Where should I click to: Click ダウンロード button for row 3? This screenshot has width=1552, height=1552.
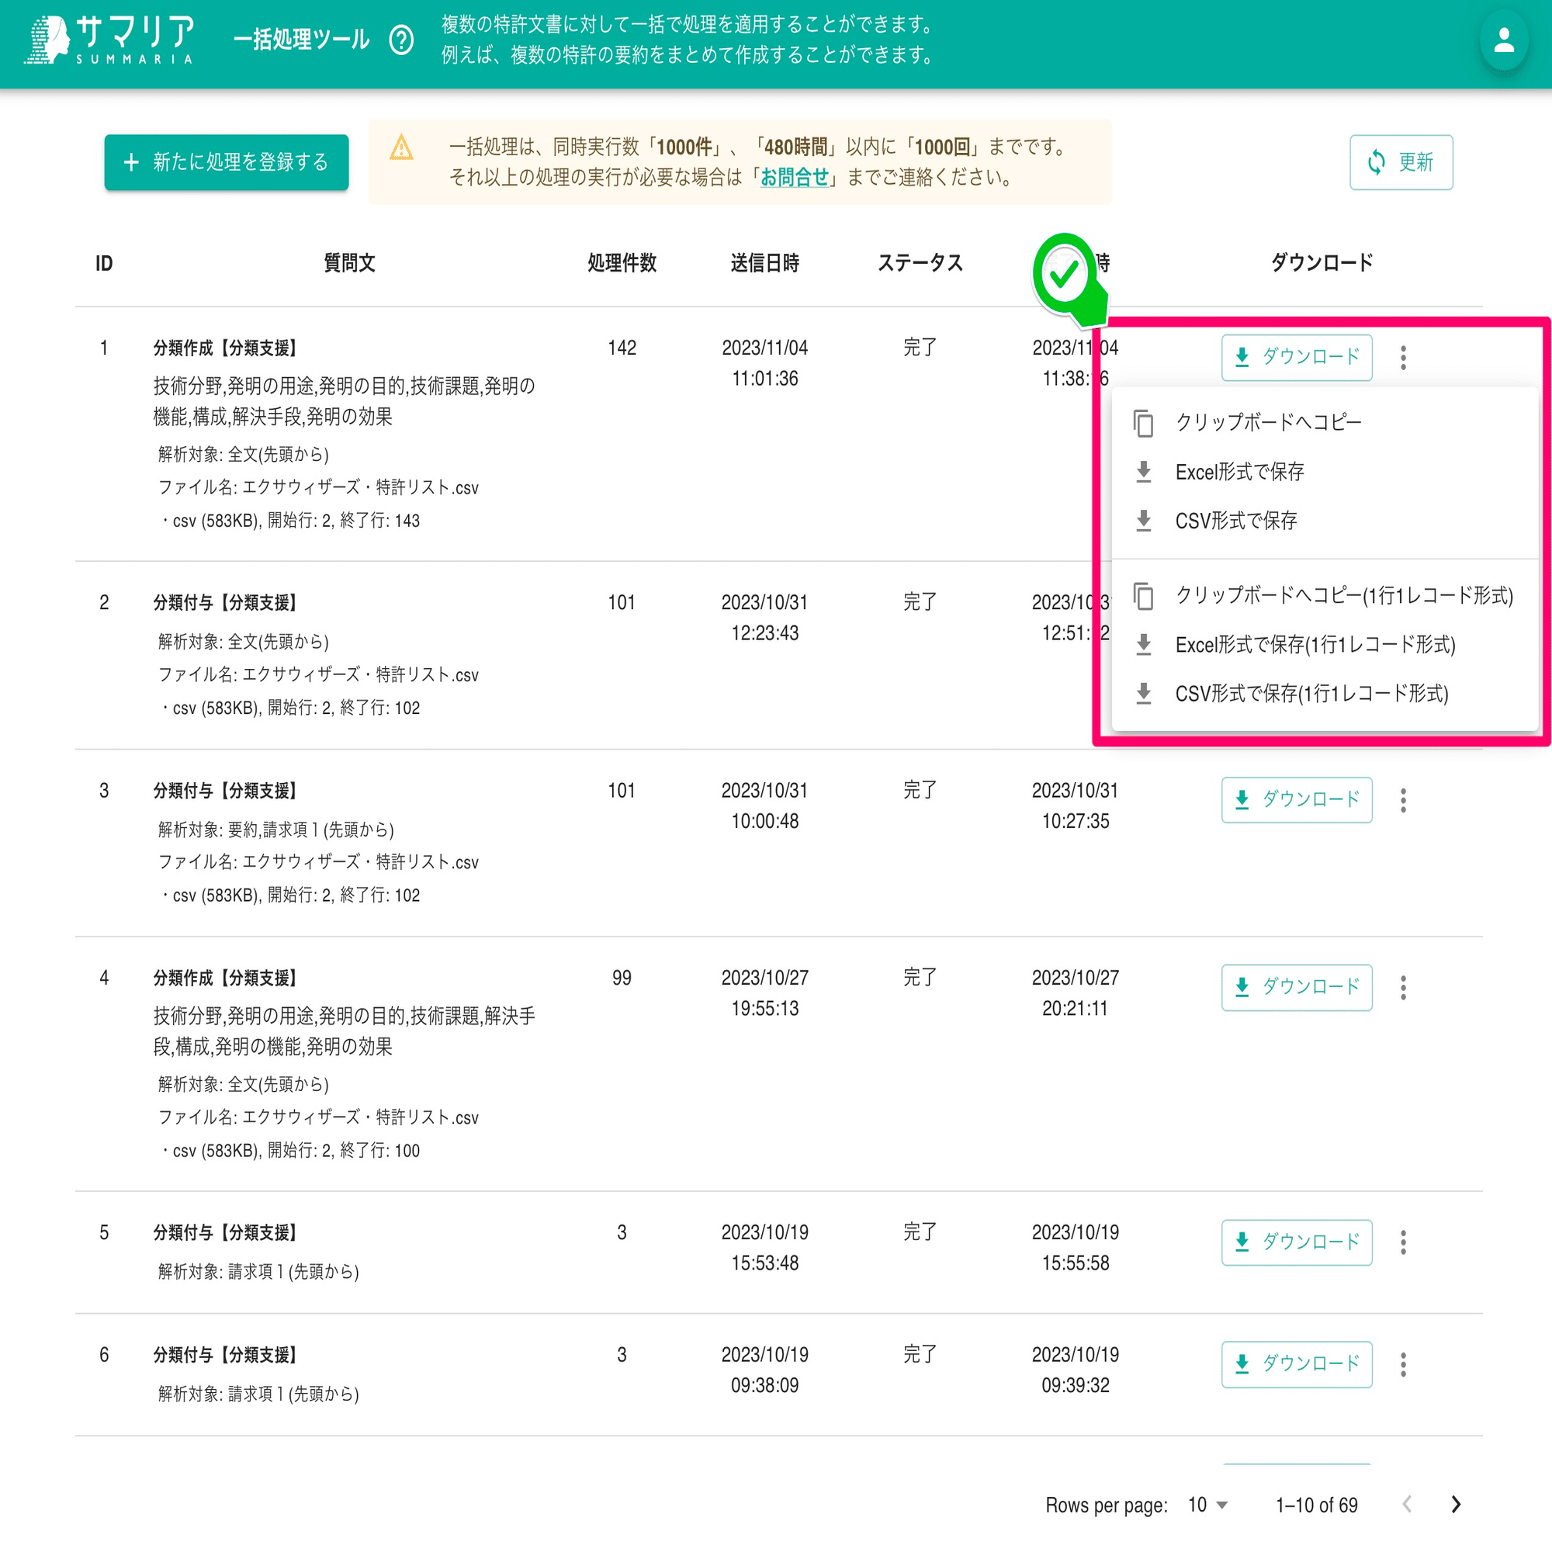[x=1296, y=800]
